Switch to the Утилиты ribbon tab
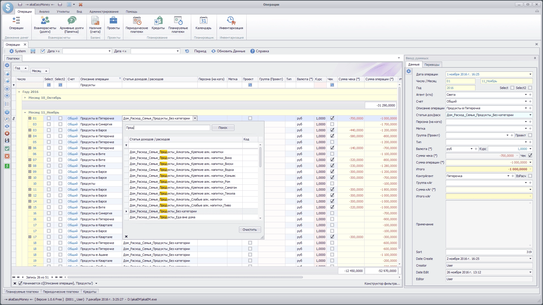 [x=63, y=12]
